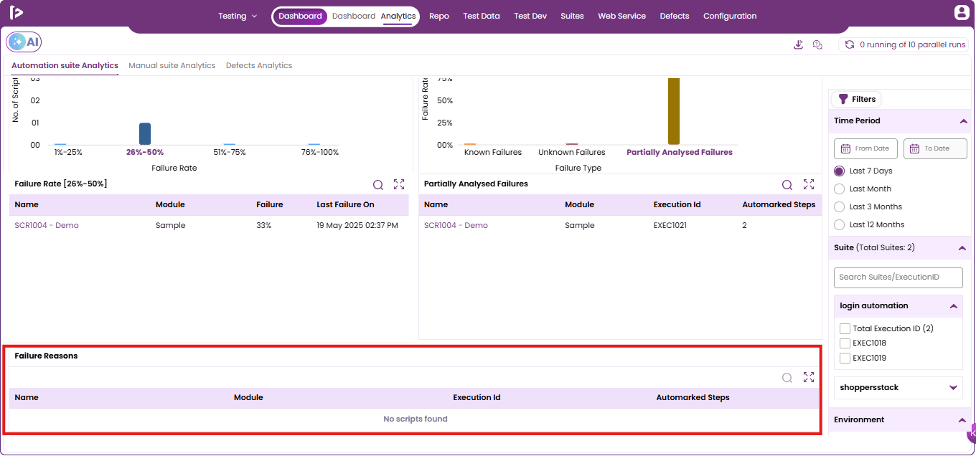Go to the Configuration menu
The height and width of the screenshot is (456, 976).
click(x=730, y=16)
